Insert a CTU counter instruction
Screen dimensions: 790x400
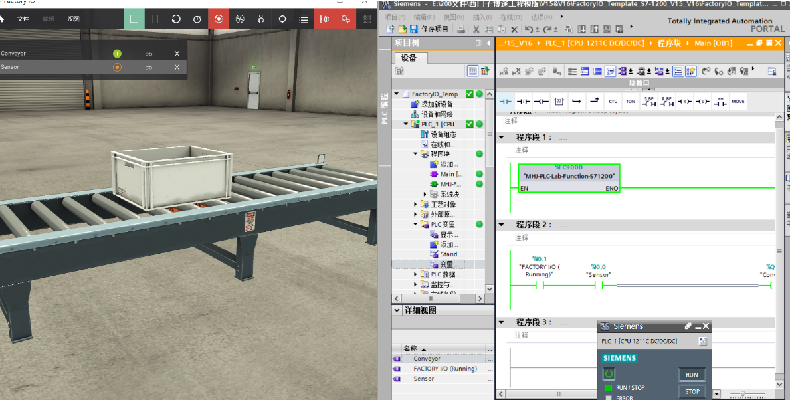613,102
